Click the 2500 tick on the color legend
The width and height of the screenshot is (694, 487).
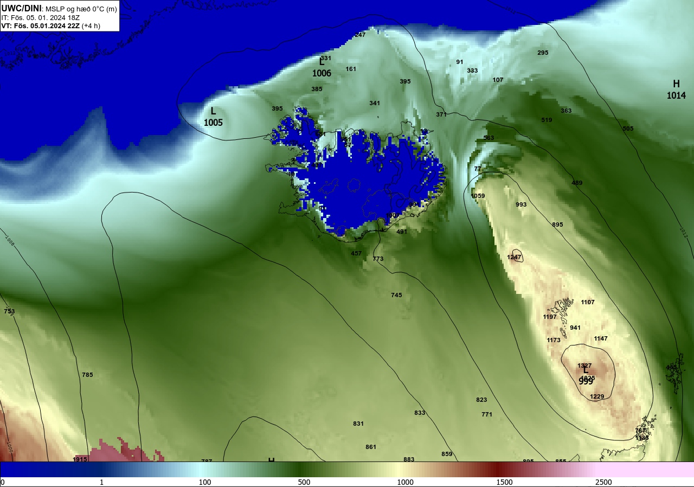coord(603,482)
